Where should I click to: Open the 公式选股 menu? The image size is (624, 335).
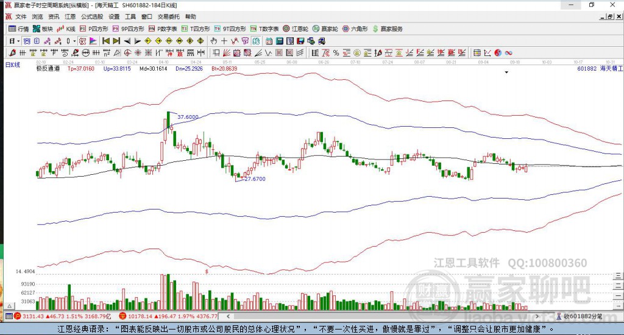91,16
